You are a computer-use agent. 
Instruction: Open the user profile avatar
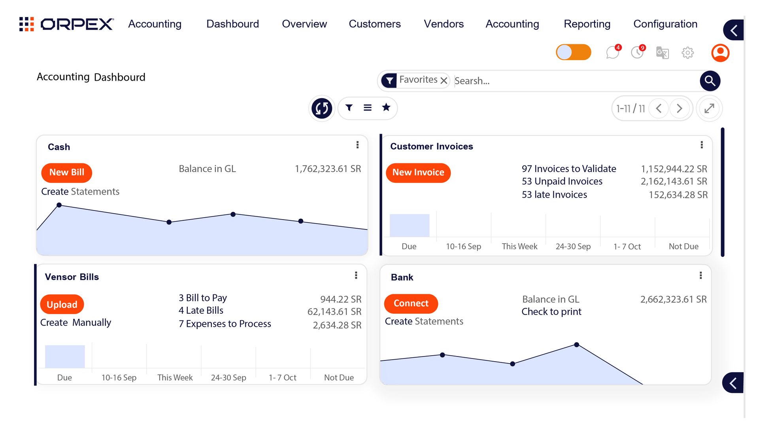[720, 53]
